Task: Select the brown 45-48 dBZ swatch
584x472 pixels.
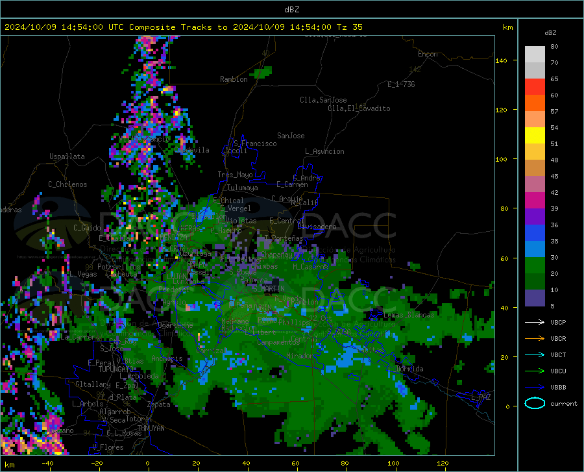Action: 535,168
